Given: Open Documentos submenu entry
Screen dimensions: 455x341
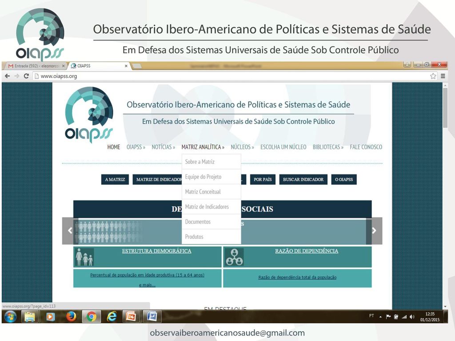Looking at the screenshot, I should pyautogui.click(x=211, y=222).
